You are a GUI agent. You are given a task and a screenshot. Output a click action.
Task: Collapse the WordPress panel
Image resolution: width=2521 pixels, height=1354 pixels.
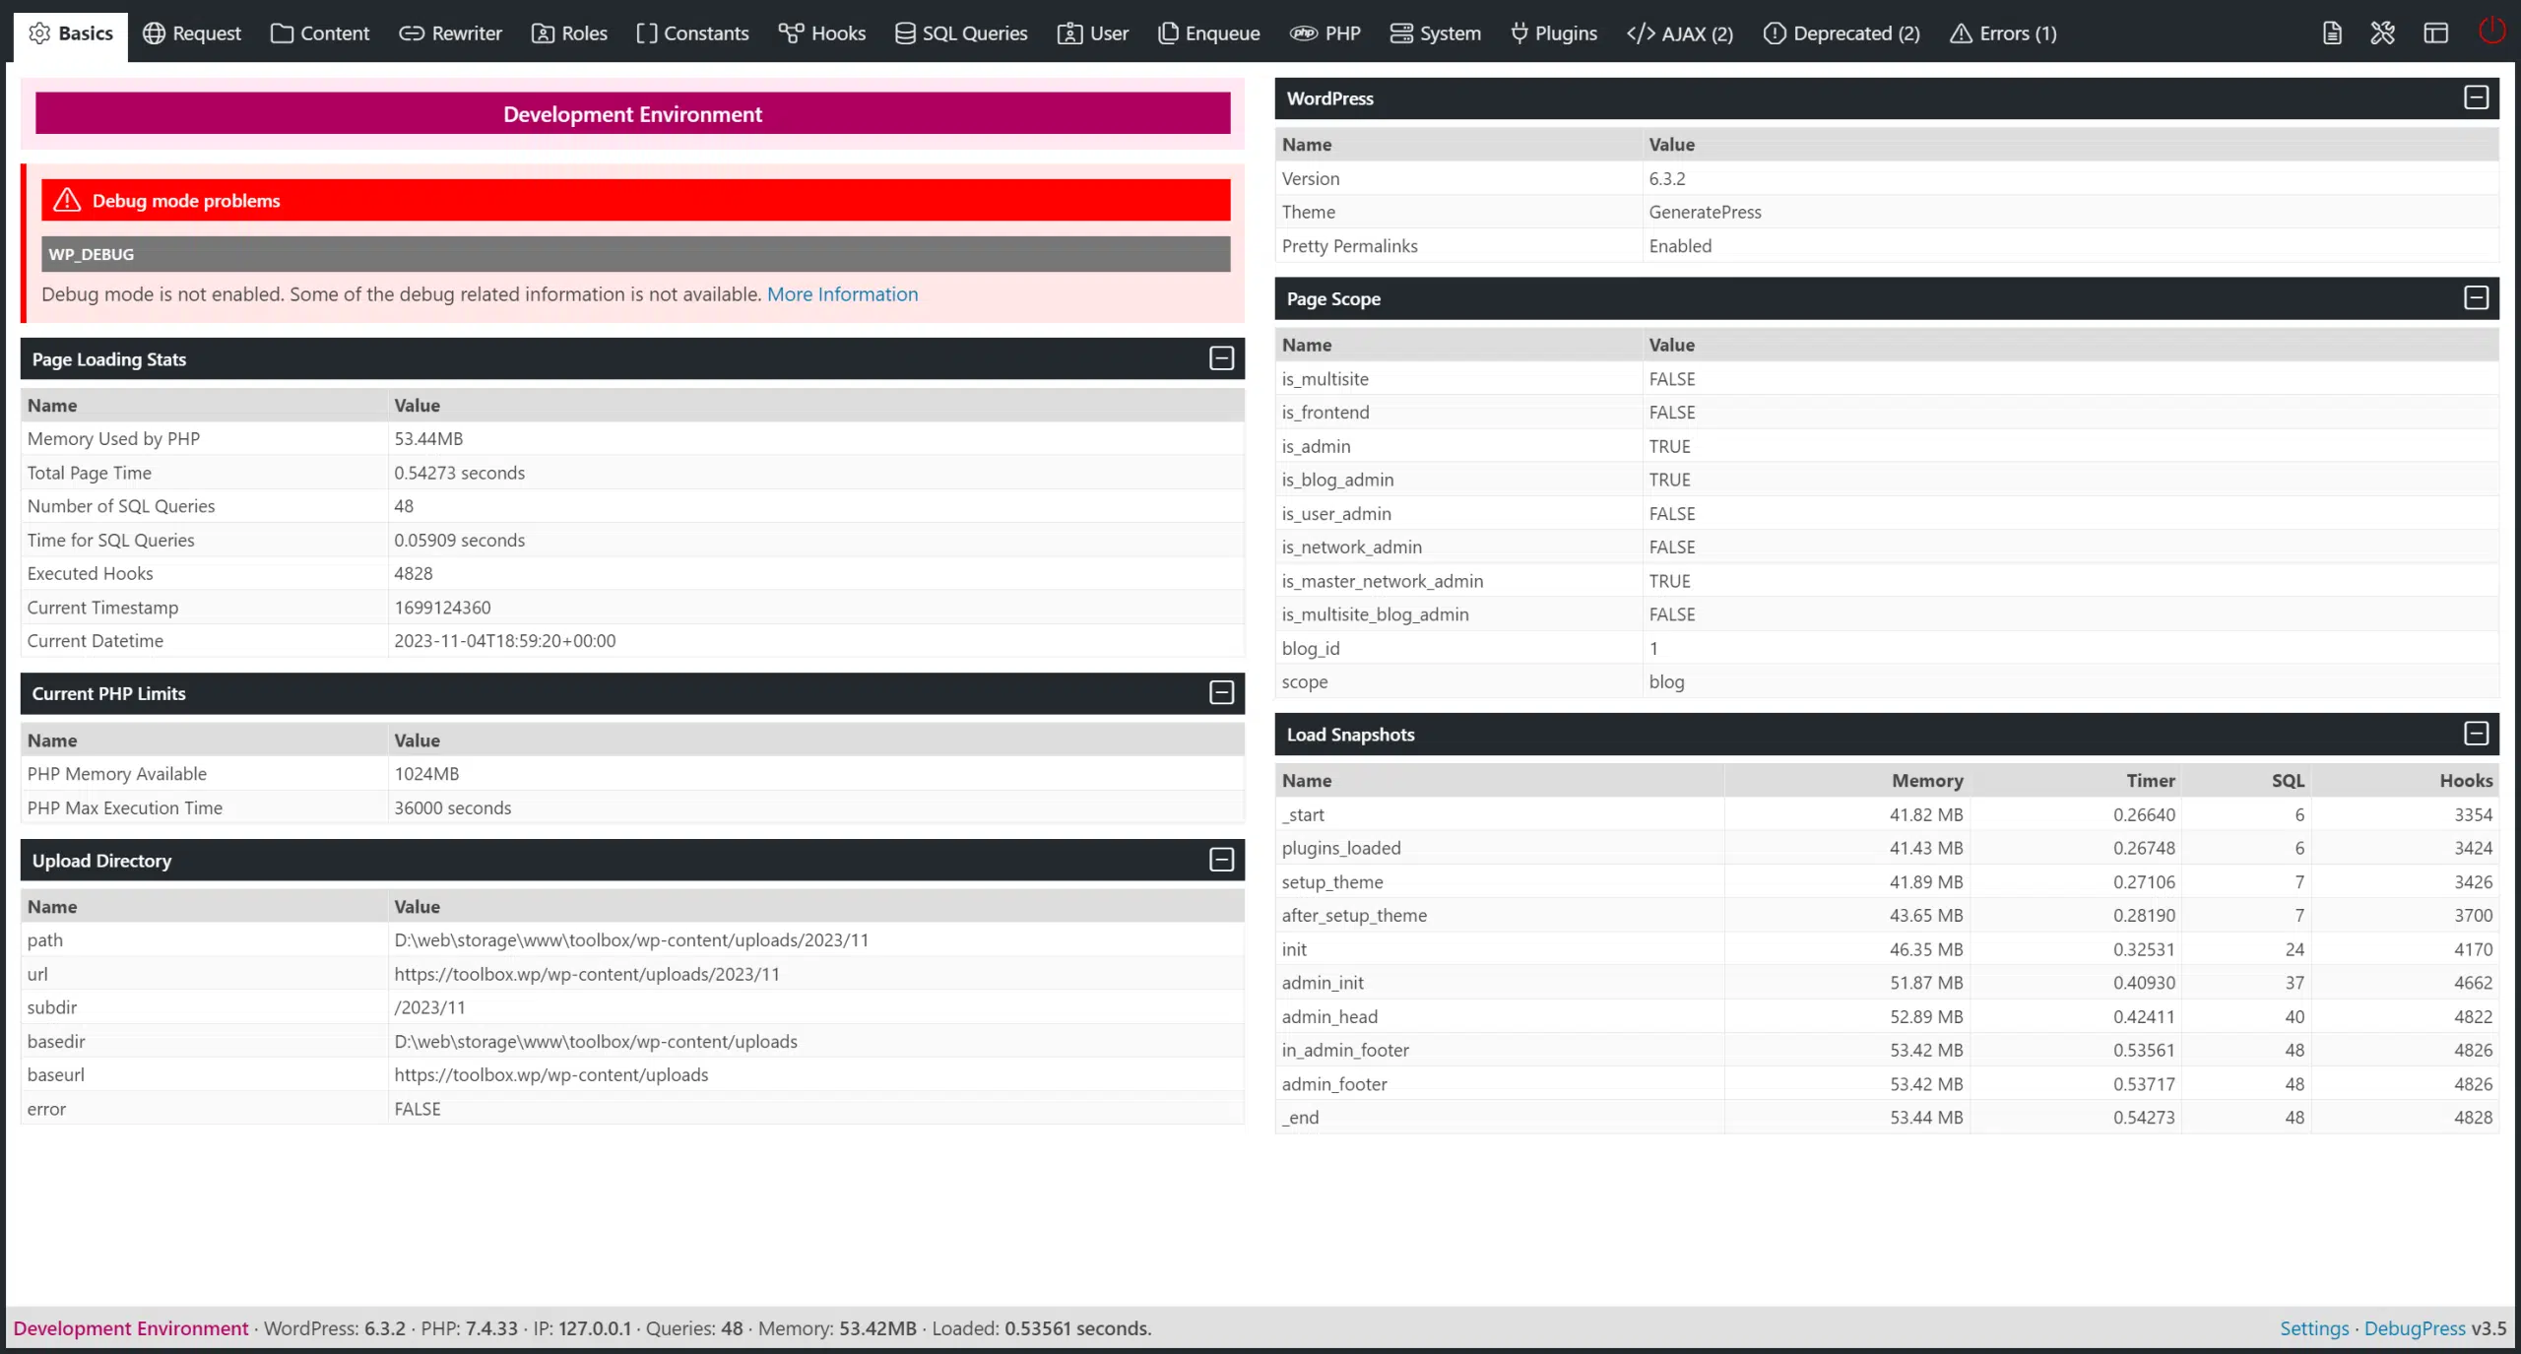click(x=2476, y=97)
